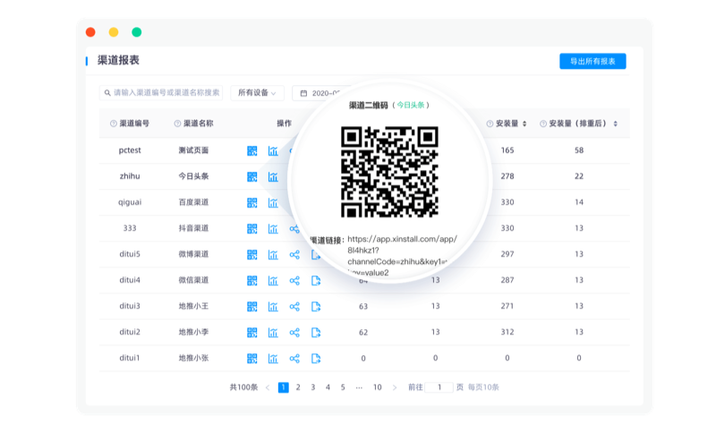The image size is (716, 434).
Task: Share the ditui4 微信渠道 channel
Action: [x=294, y=280]
